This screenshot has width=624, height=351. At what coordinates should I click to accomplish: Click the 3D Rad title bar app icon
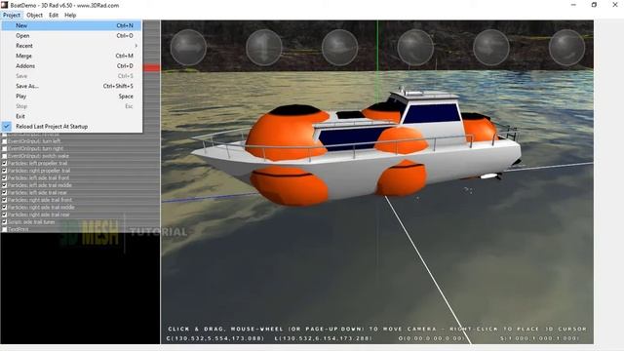[4, 5]
